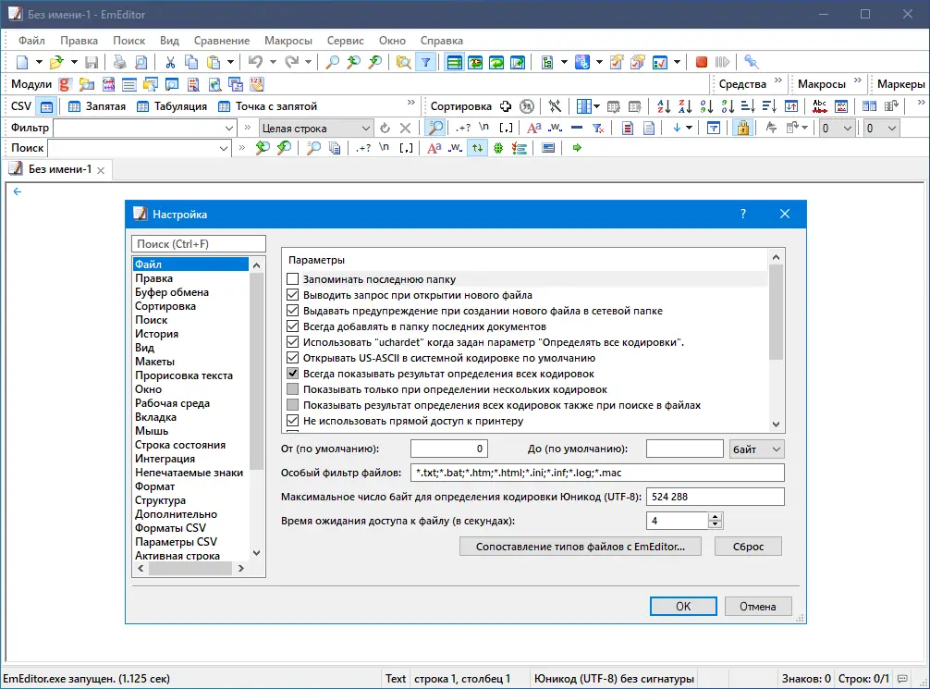Toggle warning for new file in network folder
The image size is (930, 689).
(x=292, y=311)
